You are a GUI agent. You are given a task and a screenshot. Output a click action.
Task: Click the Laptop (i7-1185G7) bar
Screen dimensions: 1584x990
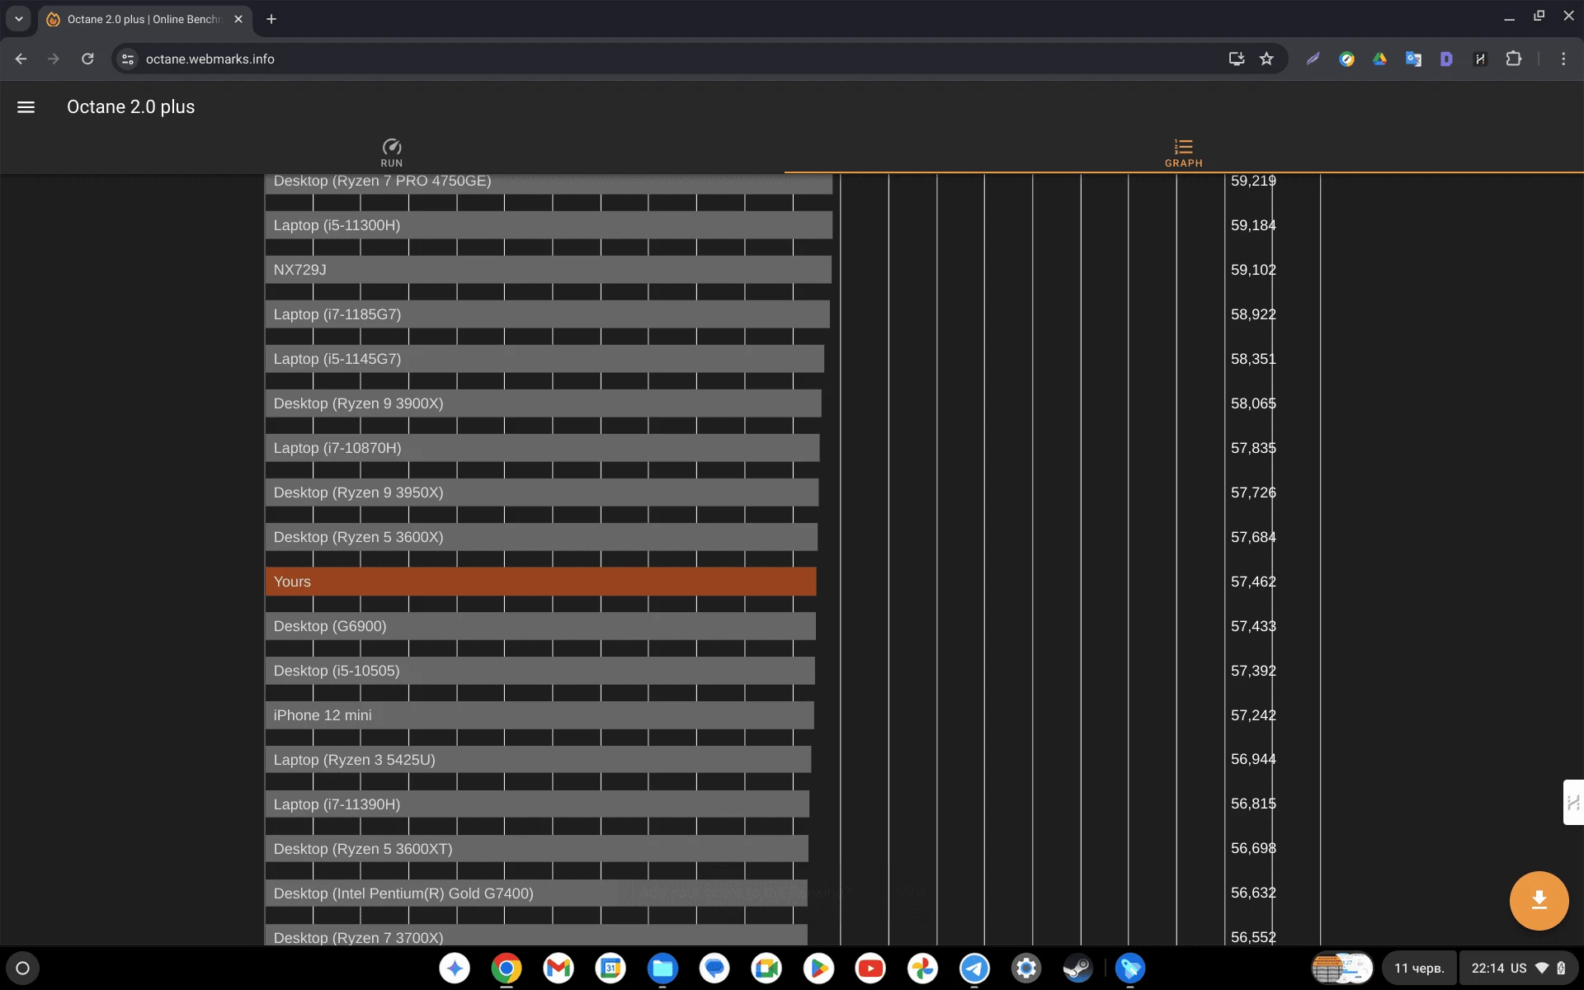click(x=547, y=314)
